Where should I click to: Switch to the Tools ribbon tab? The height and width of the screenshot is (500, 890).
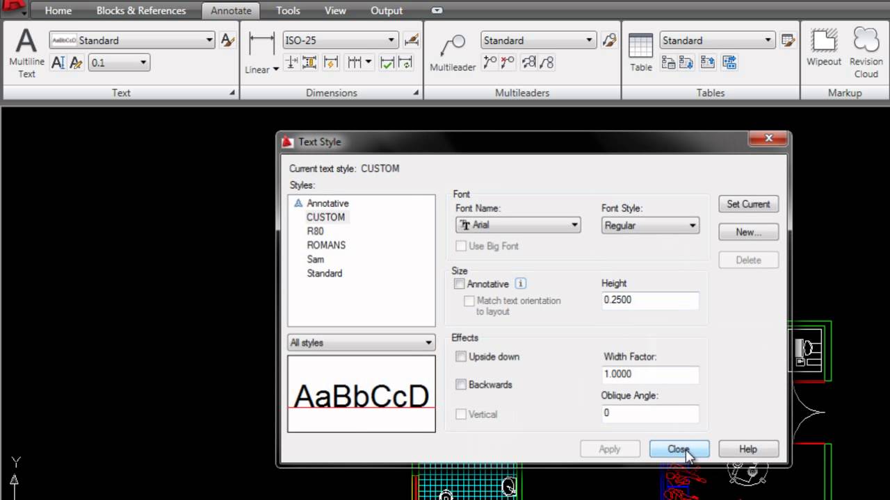(288, 10)
